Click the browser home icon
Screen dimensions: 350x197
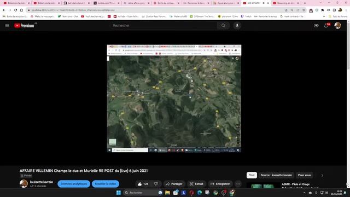click(21, 10)
